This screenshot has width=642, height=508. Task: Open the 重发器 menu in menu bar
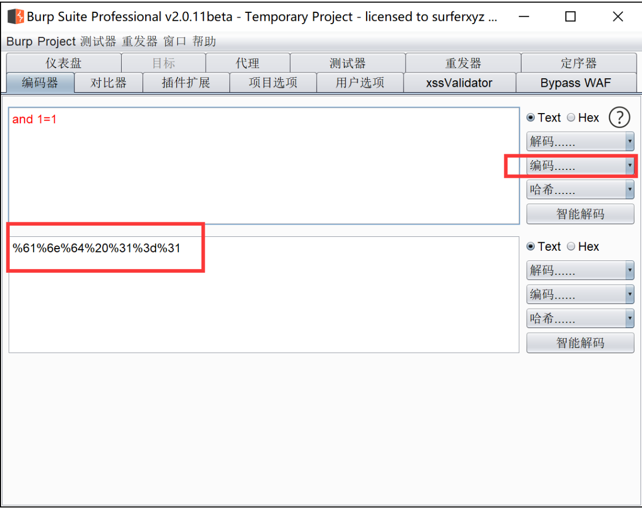click(140, 41)
